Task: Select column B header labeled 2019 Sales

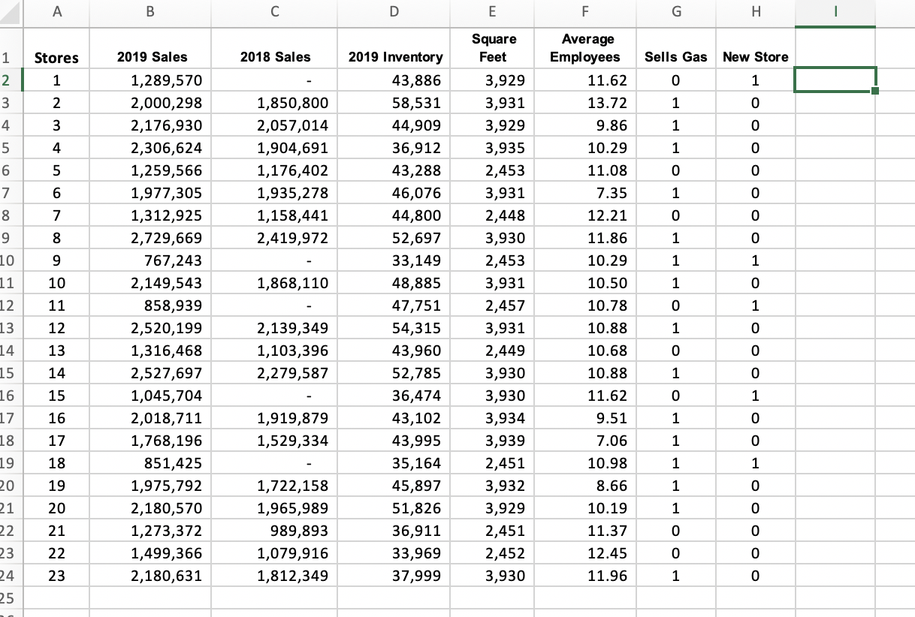Action: (149, 12)
